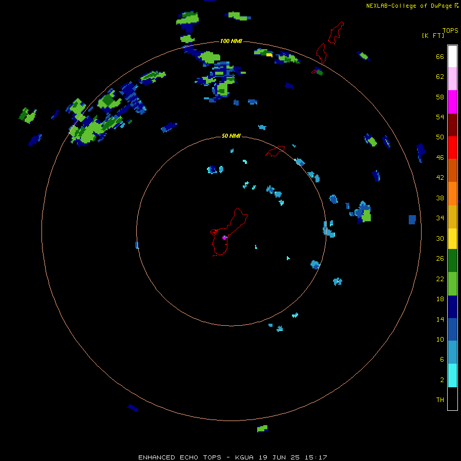
Task: Click the "TOPS" legend heading
Action: point(450,31)
